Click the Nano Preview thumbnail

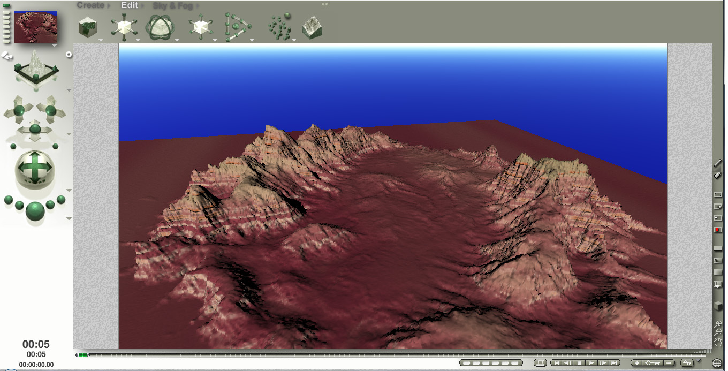point(35,27)
